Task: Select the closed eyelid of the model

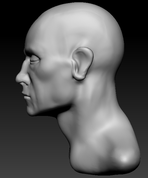Action: click(x=35, y=60)
